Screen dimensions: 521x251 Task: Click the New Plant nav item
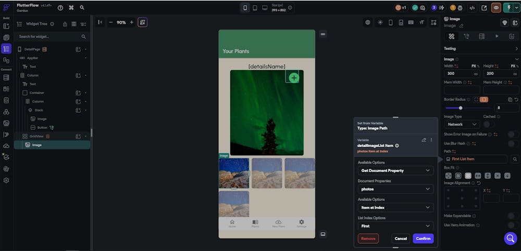[x=278, y=223]
